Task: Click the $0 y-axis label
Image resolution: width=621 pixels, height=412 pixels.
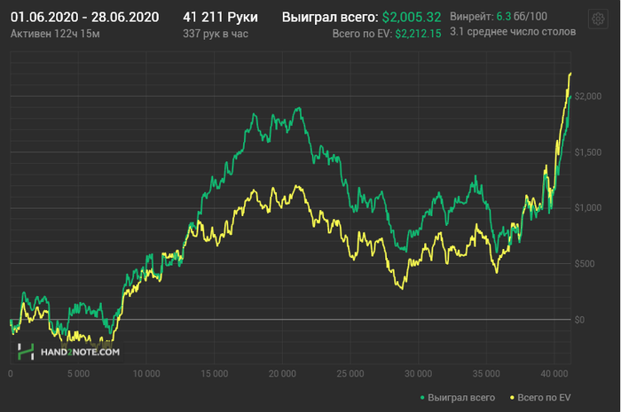Action: click(579, 320)
